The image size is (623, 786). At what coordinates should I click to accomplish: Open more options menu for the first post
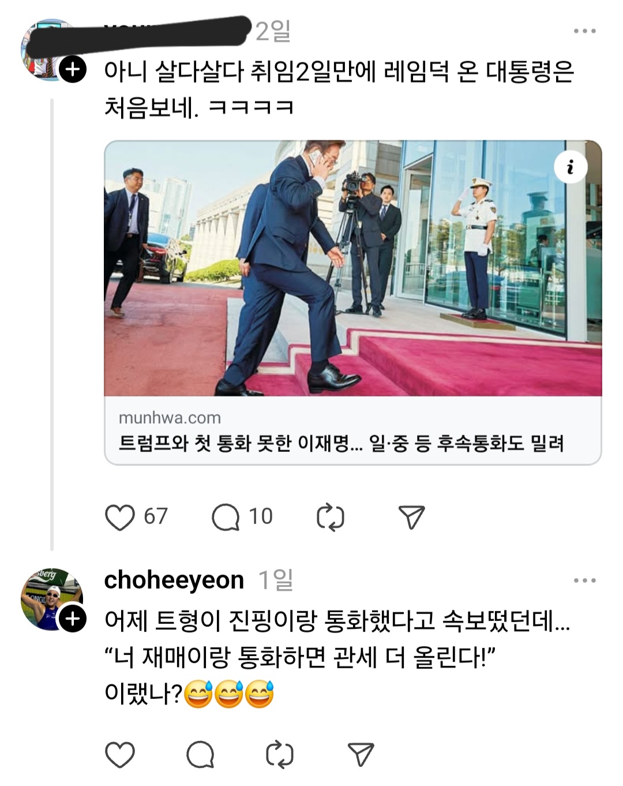[x=584, y=31]
